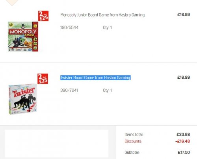The height and width of the screenshot is (159, 197).
Task: Click the Twister product image
Action: pos(23,99)
